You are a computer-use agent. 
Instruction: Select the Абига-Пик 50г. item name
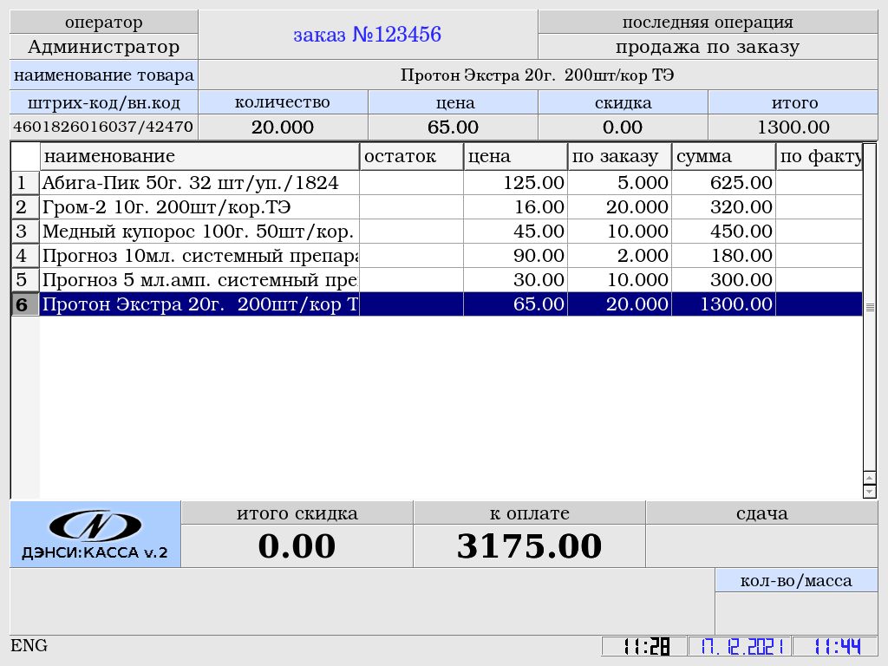point(200,183)
